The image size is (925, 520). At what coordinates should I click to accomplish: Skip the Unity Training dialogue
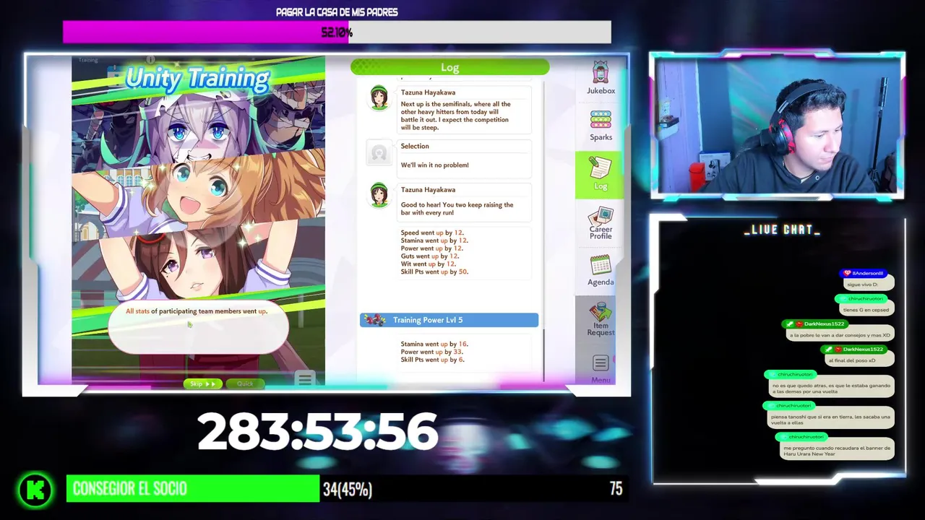coord(202,383)
